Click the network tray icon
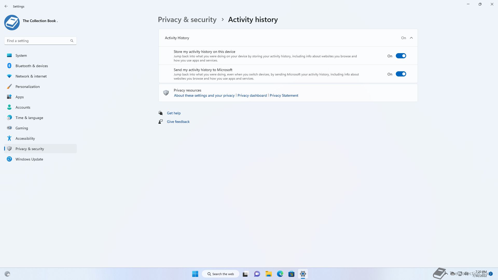 pos(460,274)
